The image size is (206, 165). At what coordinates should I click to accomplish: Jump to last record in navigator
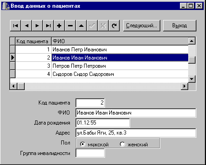pyautogui.click(x=48, y=25)
